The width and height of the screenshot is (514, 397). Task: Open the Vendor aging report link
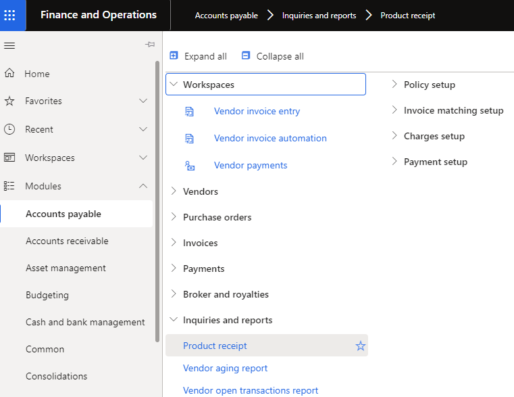tap(225, 368)
